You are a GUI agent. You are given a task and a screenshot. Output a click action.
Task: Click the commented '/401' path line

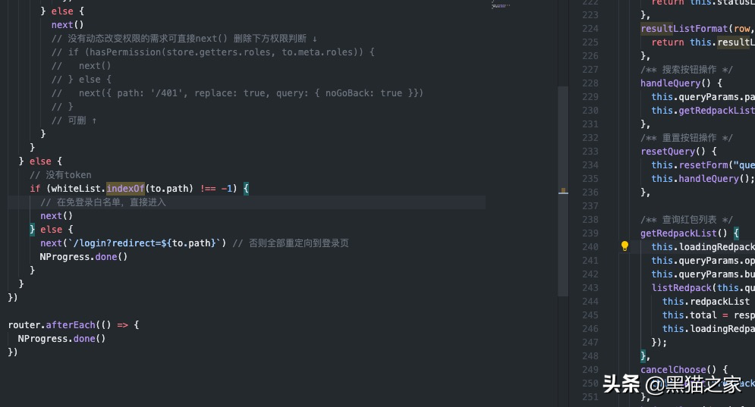pyautogui.click(x=238, y=93)
